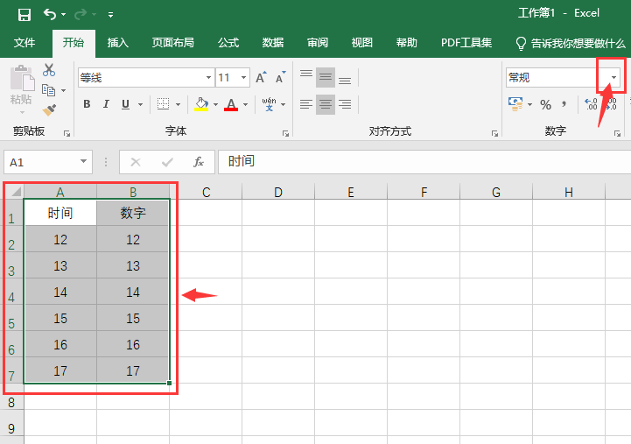
Task: Switch to the 开始 tab
Action: (74, 43)
